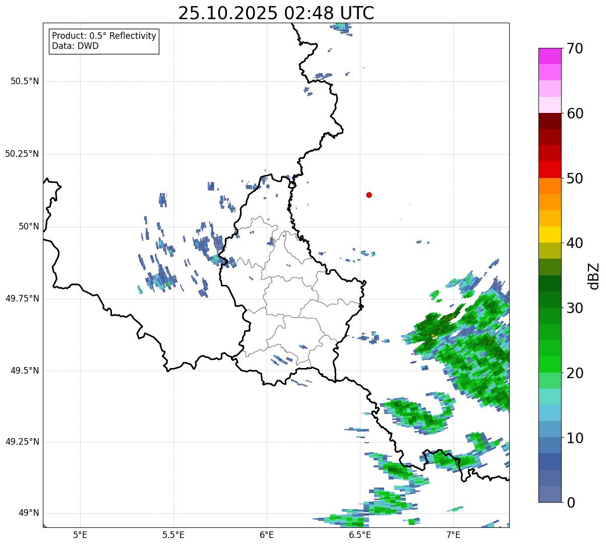Image resolution: width=606 pixels, height=545 pixels.
Task: Click the 50.5°N latitude label
Action: point(25,81)
